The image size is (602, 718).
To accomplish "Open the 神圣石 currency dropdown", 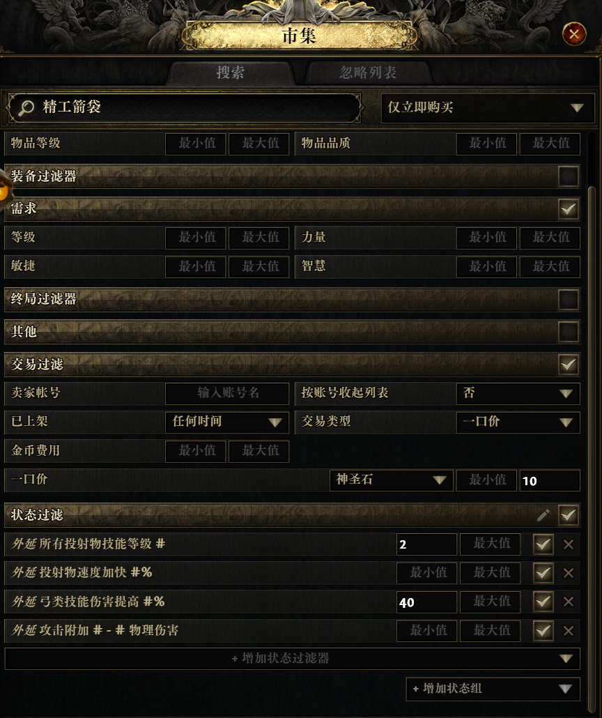I will coord(392,480).
